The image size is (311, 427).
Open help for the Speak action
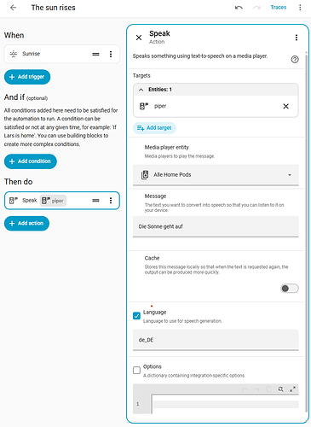295,60
